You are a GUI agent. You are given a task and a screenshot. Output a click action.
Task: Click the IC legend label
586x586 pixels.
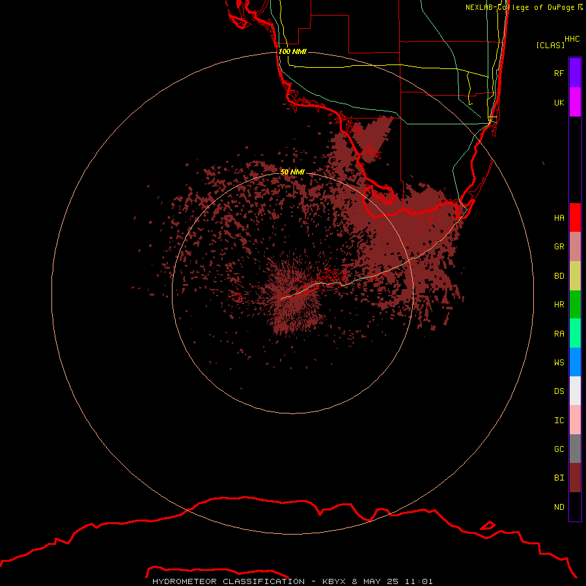point(559,421)
